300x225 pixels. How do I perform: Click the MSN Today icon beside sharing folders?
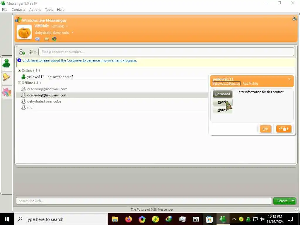pos(54,39)
